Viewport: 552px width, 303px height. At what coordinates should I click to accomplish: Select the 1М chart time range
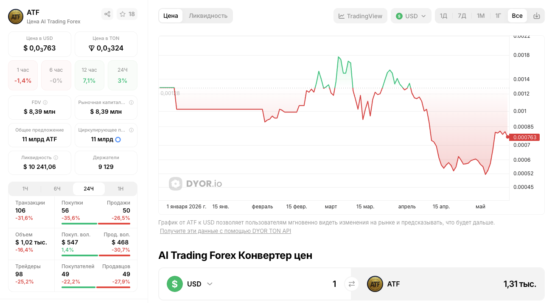point(480,16)
